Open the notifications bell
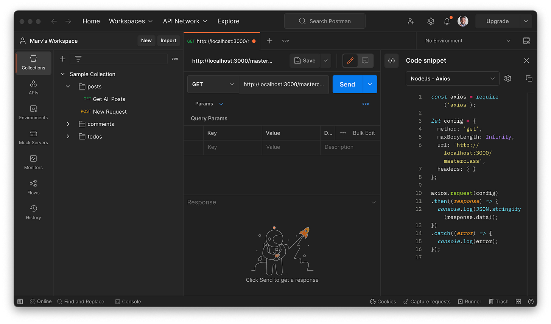The height and width of the screenshot is (324, 551). 447,22
